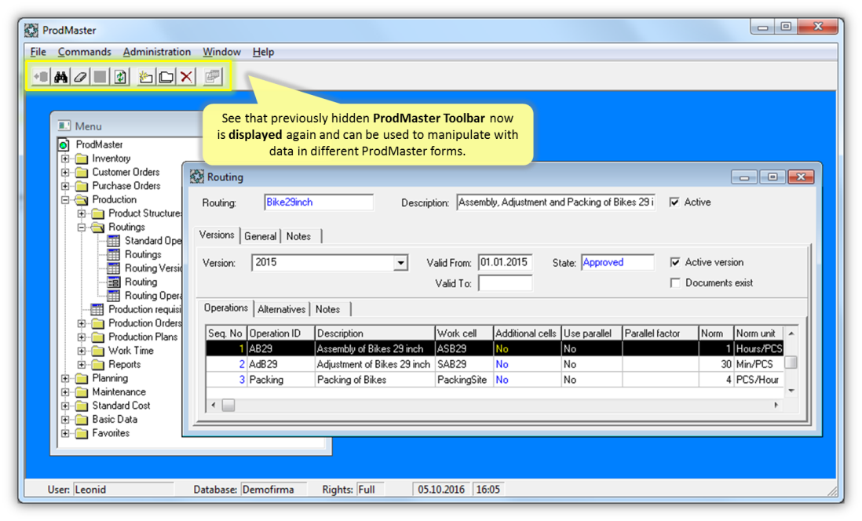Viewport: 862px width, 521px height.
Task: Click the Production requisitions table icon
Action: 97,309
